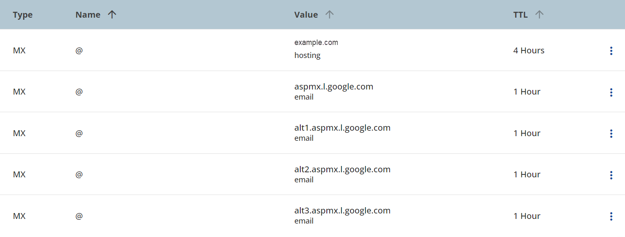Viewport: 625px width, 237px height.
Task: Click the Type column header
Action: 23,15
